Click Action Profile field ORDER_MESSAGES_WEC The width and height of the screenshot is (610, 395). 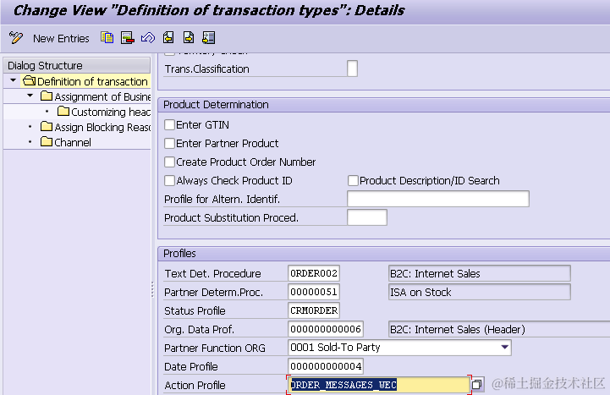tap(379, 385)
